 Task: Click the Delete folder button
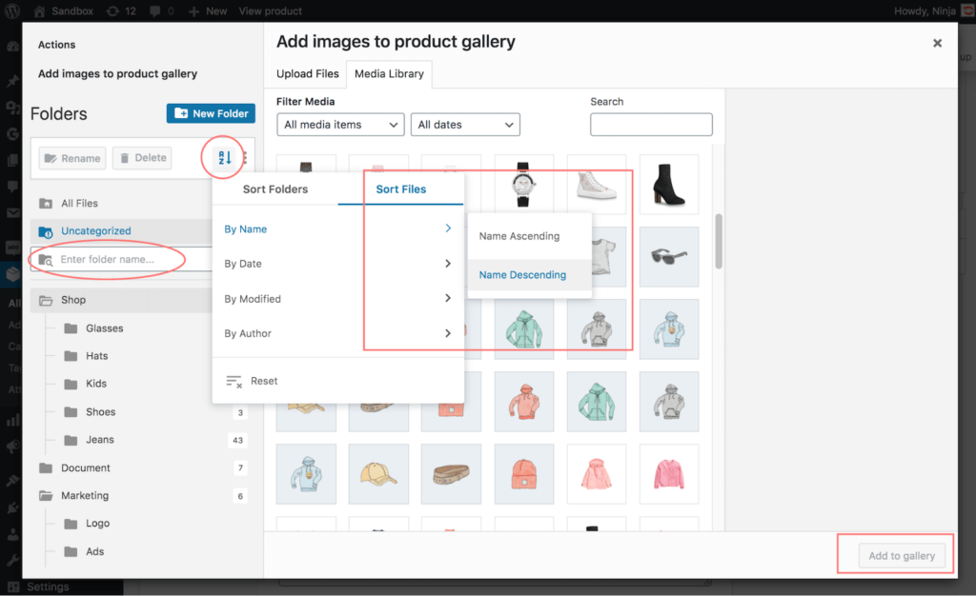141,158
